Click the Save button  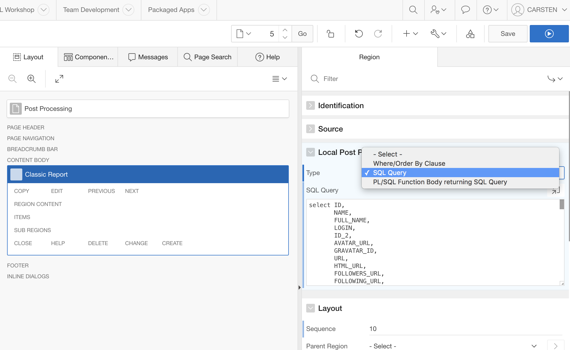tap(508, 34)
